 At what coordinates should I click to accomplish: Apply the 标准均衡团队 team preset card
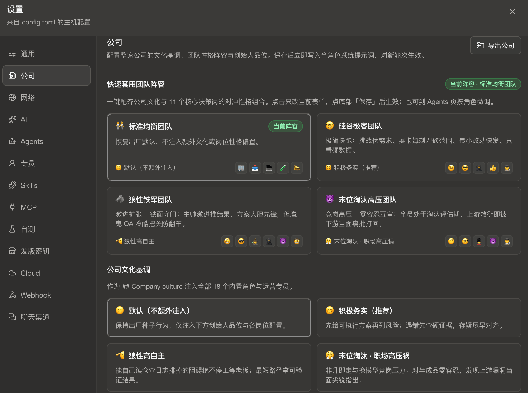209,147
